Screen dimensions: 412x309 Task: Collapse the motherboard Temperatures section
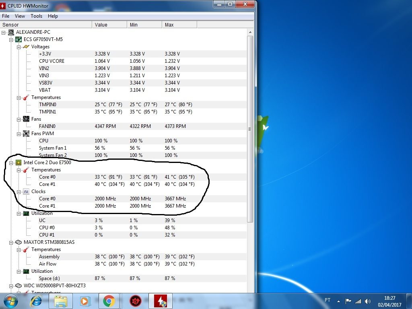click(x=19, y=98)
